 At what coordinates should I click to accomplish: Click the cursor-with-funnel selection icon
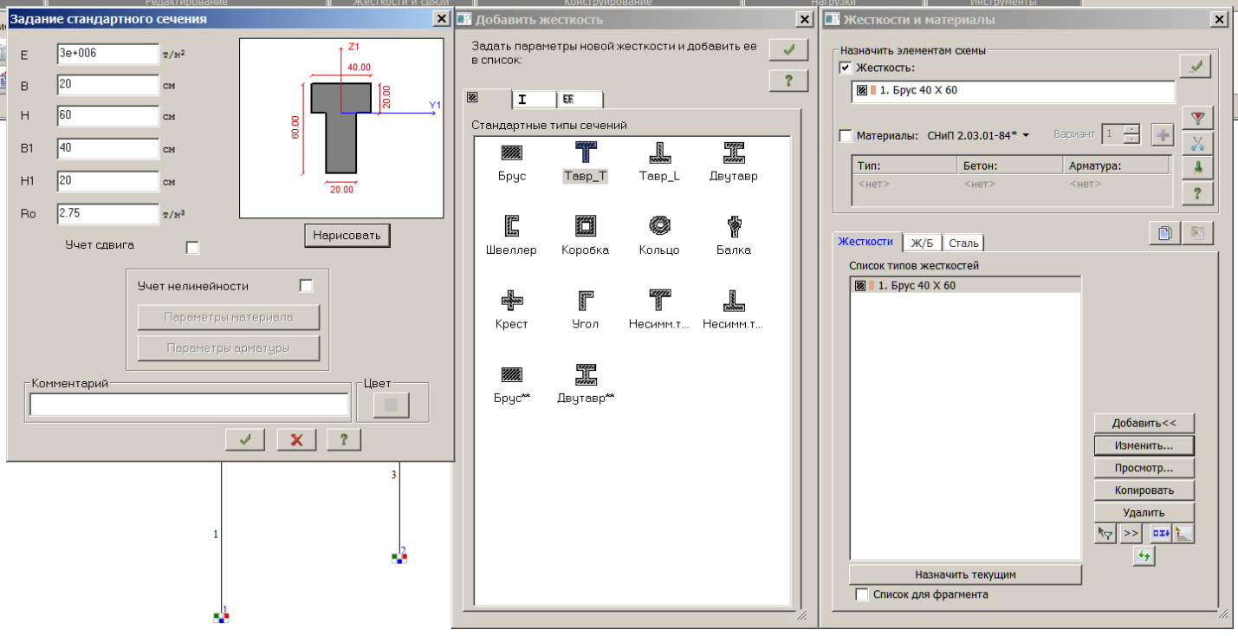point(1105,534)
